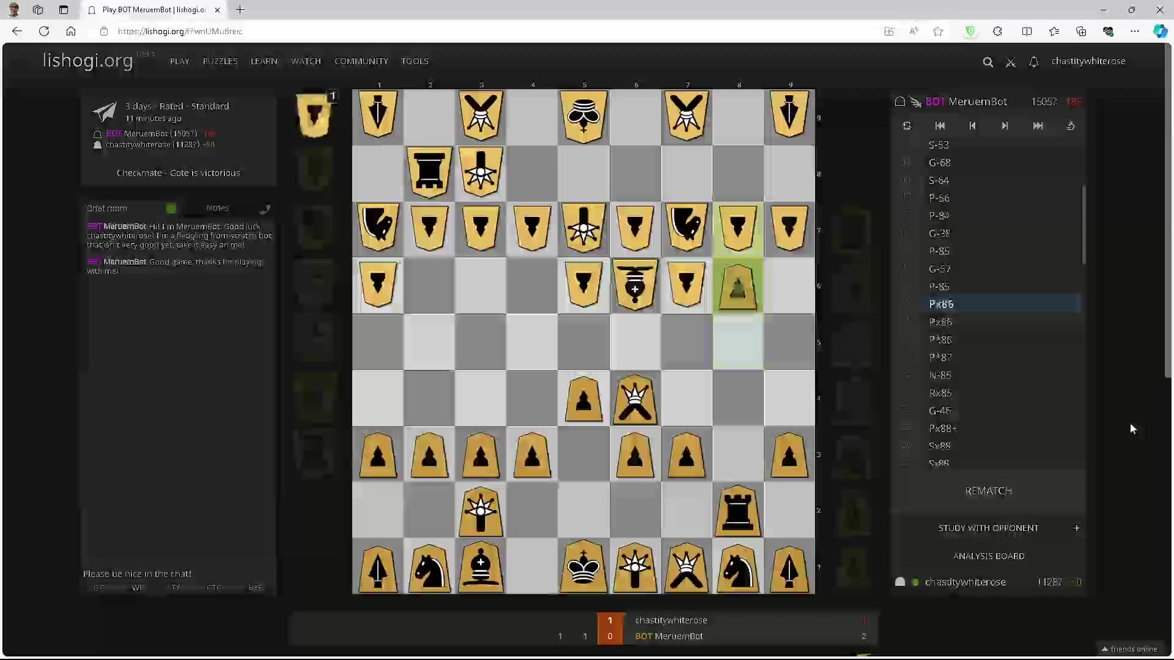Click the REMATCH button
The image size is (1174, 660).
pyautogui.click(x=988, y=490)
